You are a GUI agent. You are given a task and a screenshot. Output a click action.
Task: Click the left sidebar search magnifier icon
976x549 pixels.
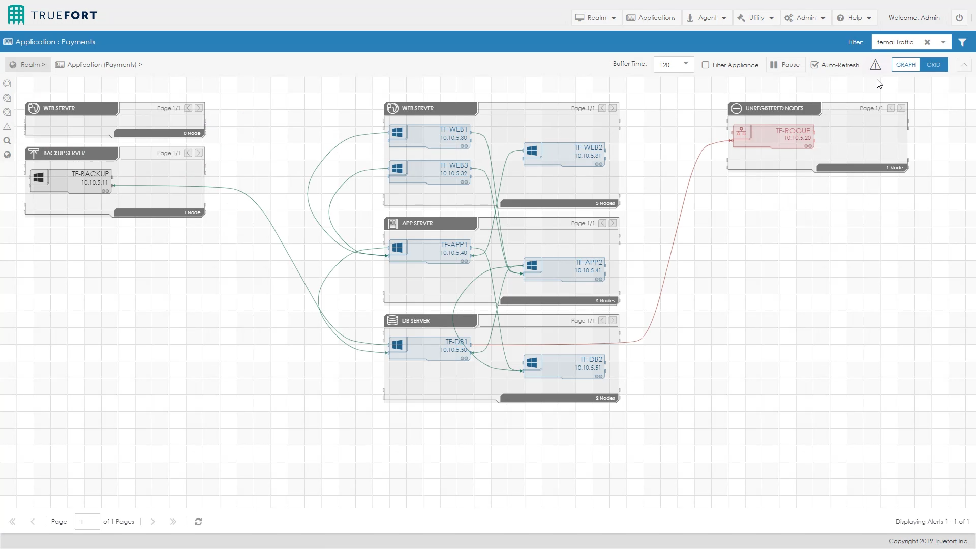7,141
